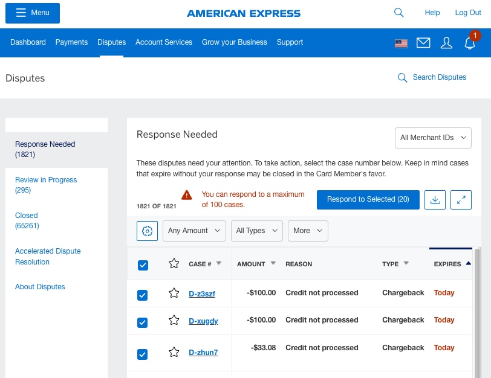This screenshot has height=378, width=491.
Task: Open the search magnifier in the top header
Action: (x=398, y=12)
